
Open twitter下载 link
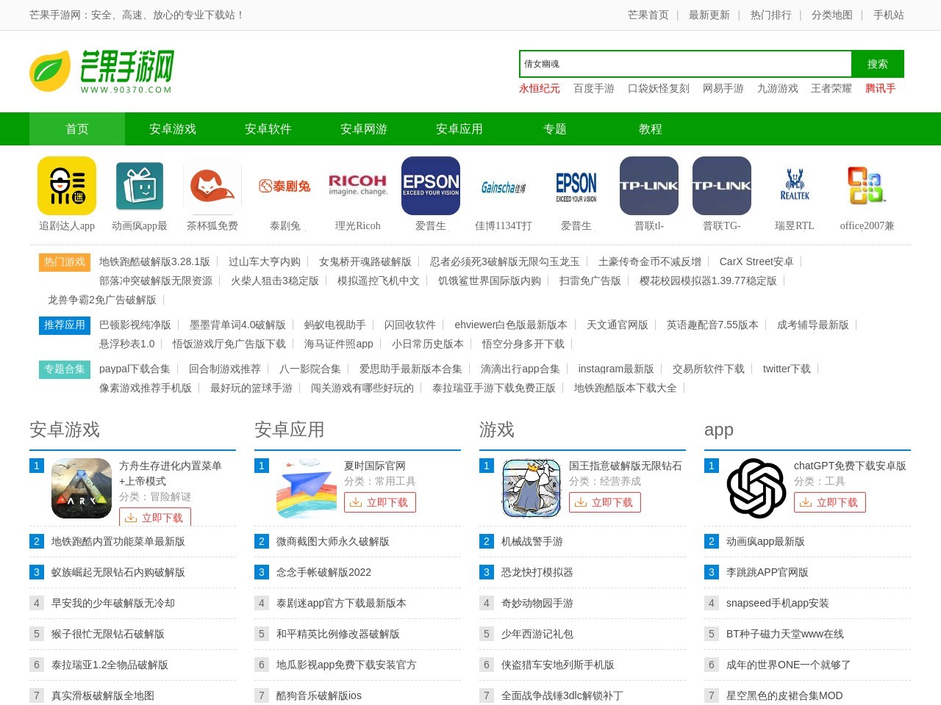787,369
